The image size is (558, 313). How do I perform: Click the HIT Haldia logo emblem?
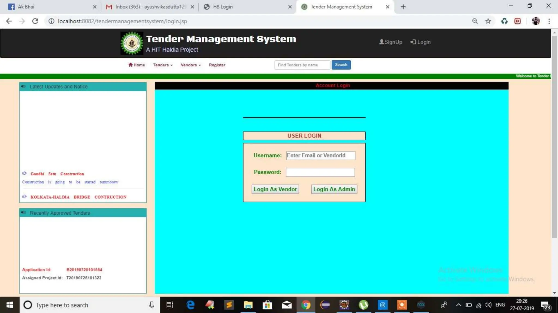[x=132, y=43]
